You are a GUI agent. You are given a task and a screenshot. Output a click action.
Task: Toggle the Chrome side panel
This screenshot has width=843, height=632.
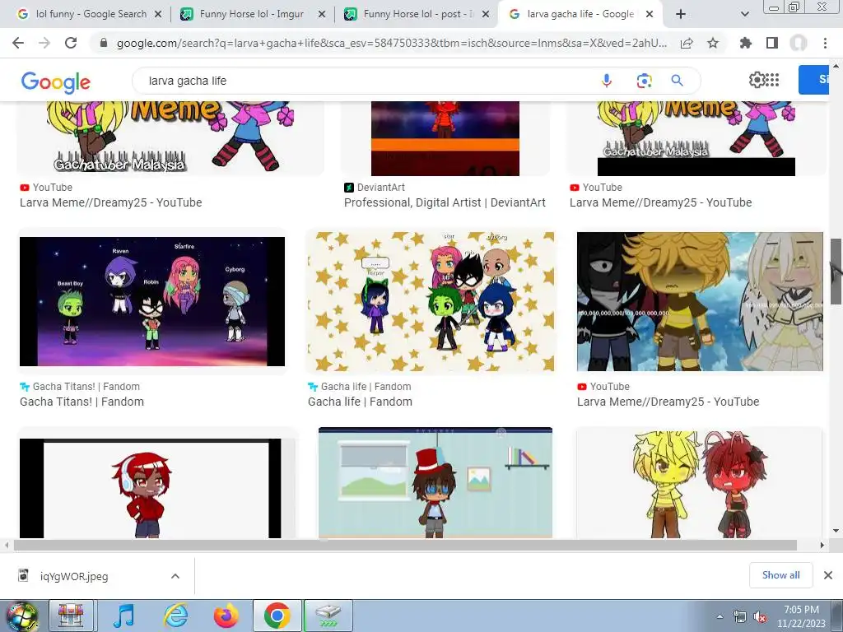click(x=772, y=43)
